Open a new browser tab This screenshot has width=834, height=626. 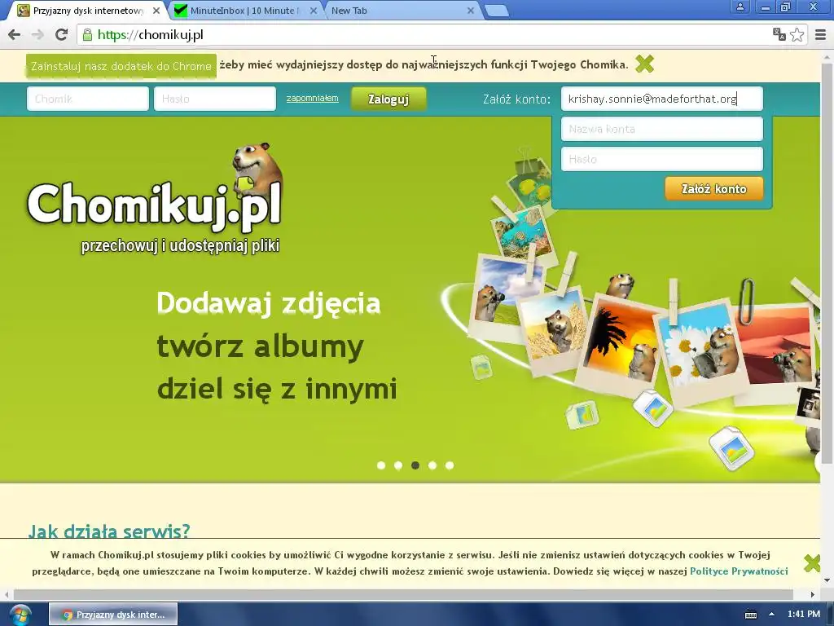point(497,11)
